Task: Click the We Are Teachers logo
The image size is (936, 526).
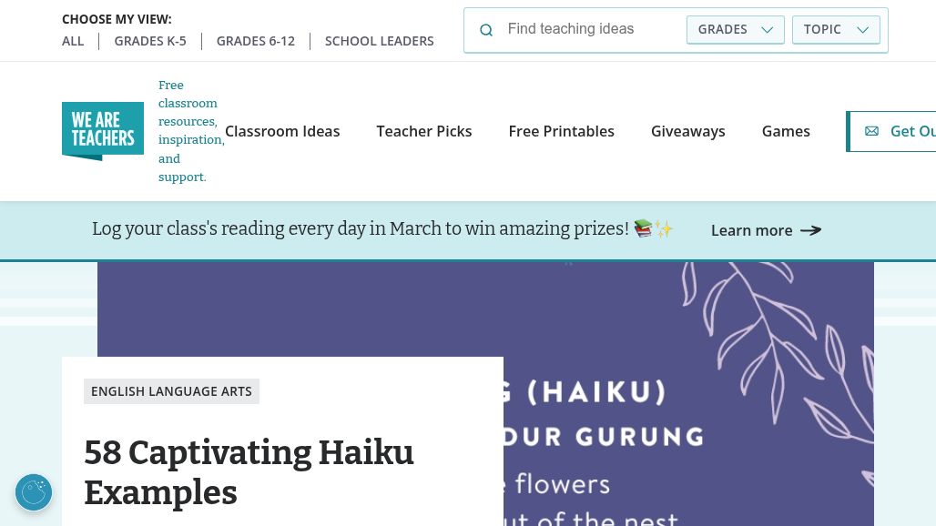Action: pos(103,131)
